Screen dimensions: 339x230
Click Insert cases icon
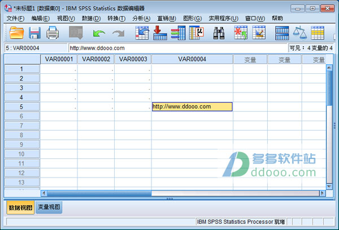point(241,33)
